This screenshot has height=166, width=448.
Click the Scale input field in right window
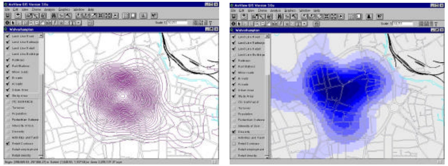point(403,24)
